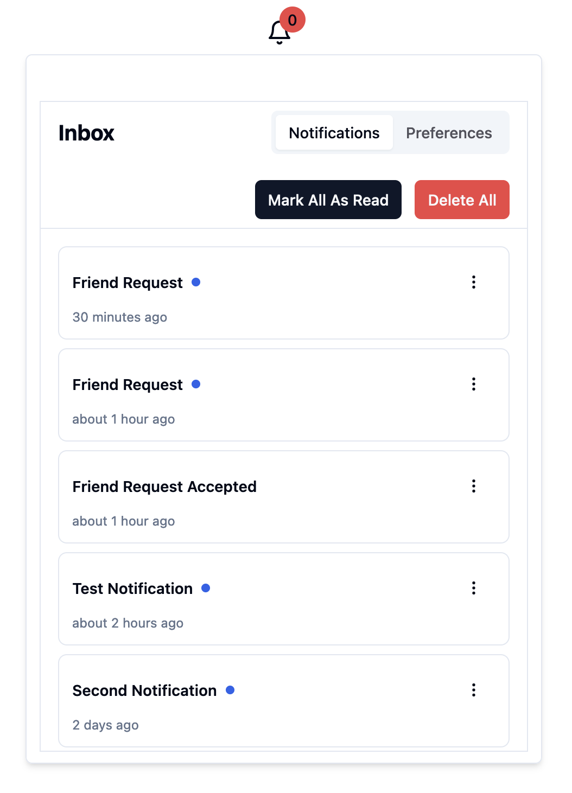572x793 pixels.
Task: Select the Notifications tab
Action: click(x=334, y=133)
